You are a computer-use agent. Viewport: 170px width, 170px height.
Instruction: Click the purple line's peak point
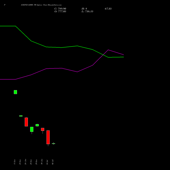click(x=108, y=50)
